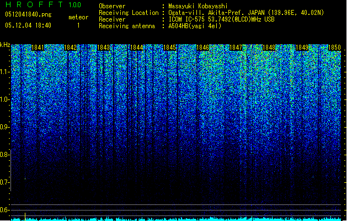Click the meteor count label

tap(78, 17)
